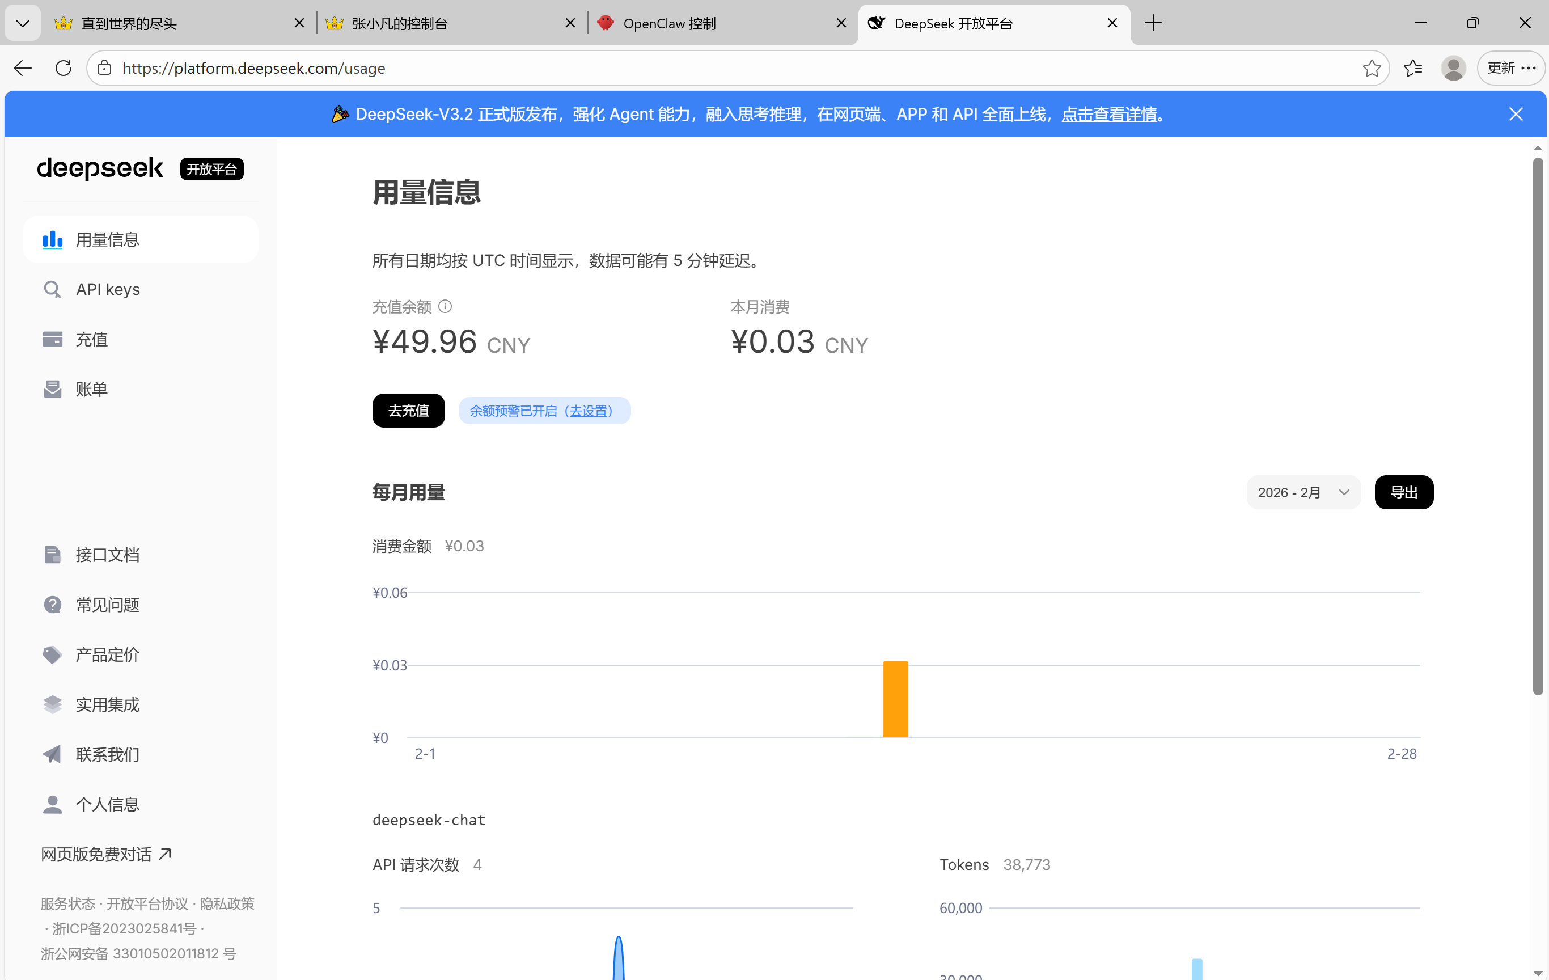
Task: Open 接口文档 document icon
Action: point(52,555)
